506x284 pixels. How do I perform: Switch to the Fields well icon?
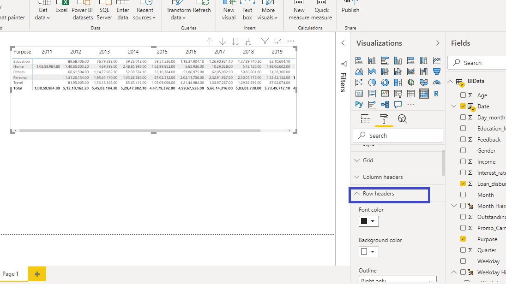tap(365, 119)
